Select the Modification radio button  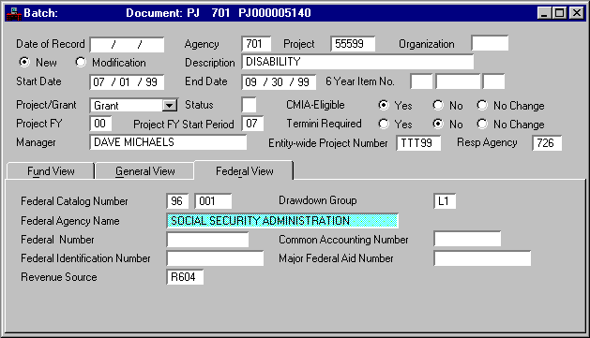[81, 62]
